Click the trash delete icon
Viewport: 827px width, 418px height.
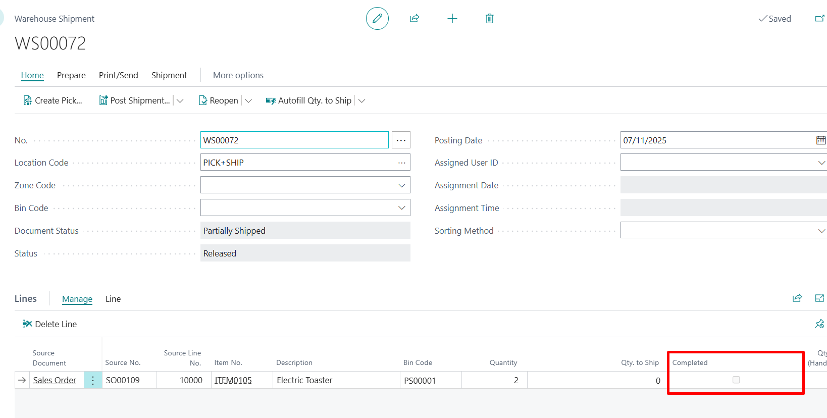489,19
